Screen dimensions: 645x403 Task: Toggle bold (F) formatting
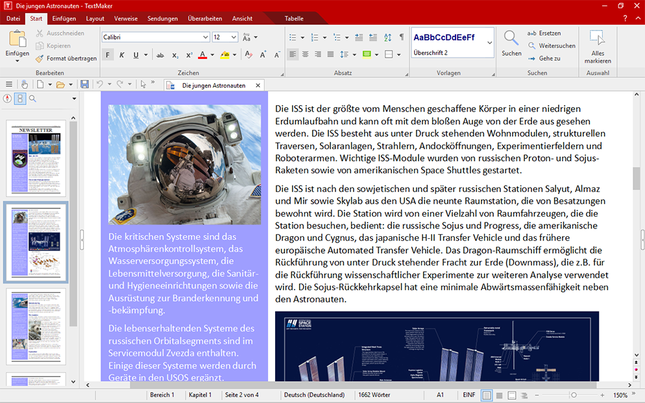(x=108, y=55)
